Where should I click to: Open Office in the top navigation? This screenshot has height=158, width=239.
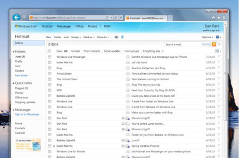pos(80,26)
